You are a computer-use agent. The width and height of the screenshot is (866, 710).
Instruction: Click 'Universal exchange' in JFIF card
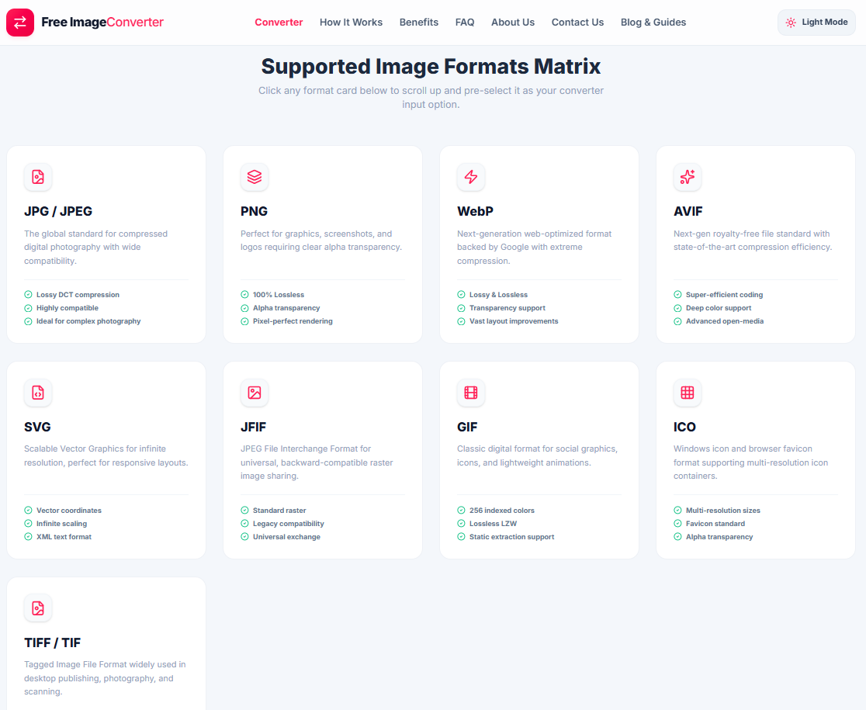pos(286,537)
